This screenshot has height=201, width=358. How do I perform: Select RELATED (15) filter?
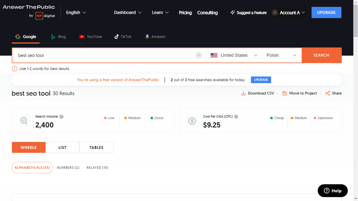tap(97, 167)
